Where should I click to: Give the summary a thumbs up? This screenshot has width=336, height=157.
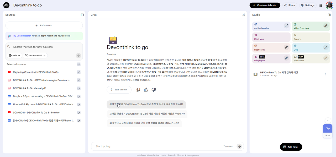tap(146, 90)
